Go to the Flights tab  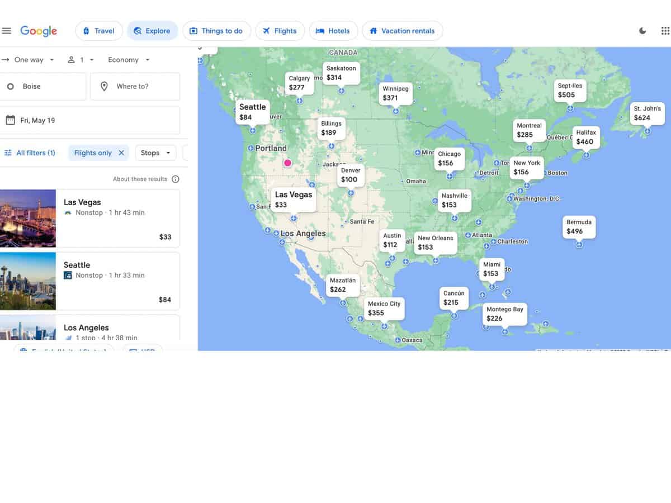pos(280,31)
